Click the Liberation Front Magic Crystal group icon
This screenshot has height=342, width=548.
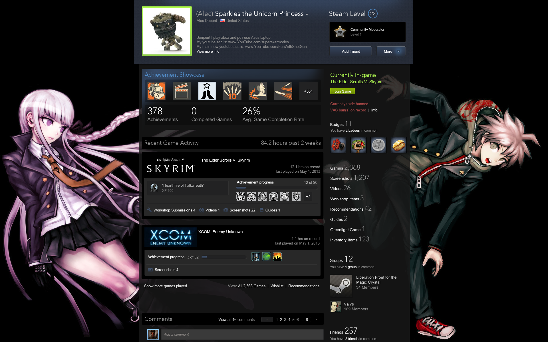(340, 282)
